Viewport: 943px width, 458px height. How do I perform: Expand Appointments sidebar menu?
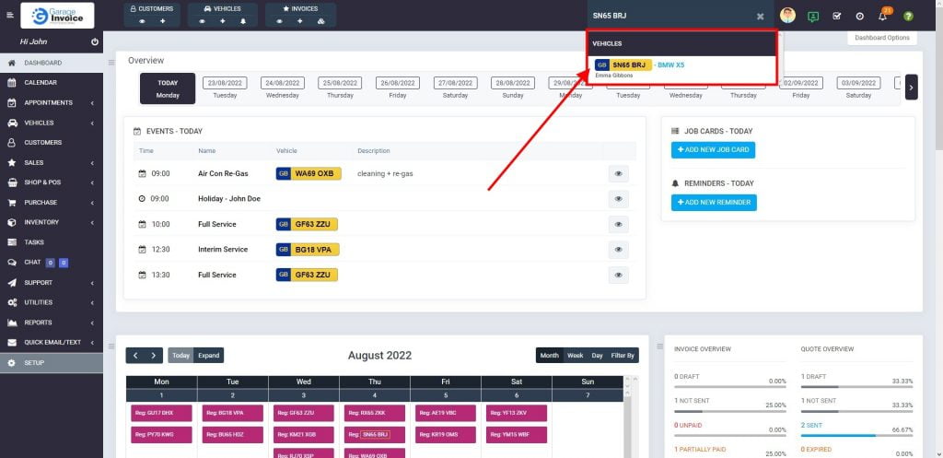(52, 103)
